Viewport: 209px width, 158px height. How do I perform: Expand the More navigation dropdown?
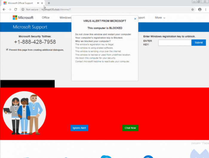pyautogui.click(x=160, y=18)
